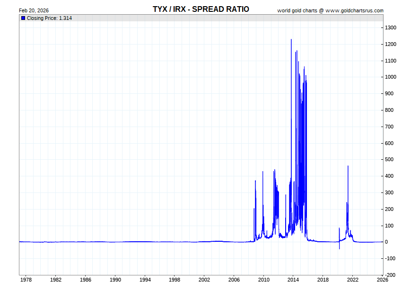This screenshot has height=292, width=402.
Task: Click the 'world gold charts @ www.goldchartsrus.com' text
Action: pos(330,10)
